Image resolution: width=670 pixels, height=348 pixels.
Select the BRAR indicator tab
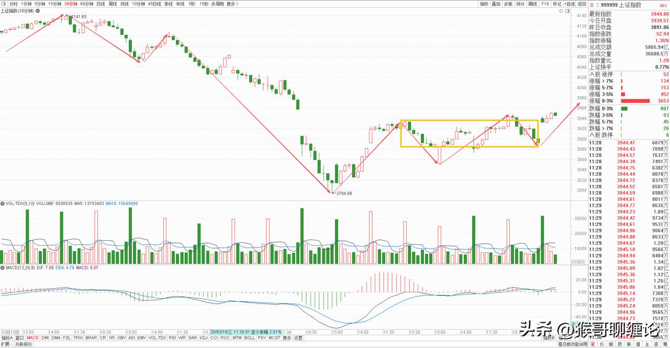[91, 338]
